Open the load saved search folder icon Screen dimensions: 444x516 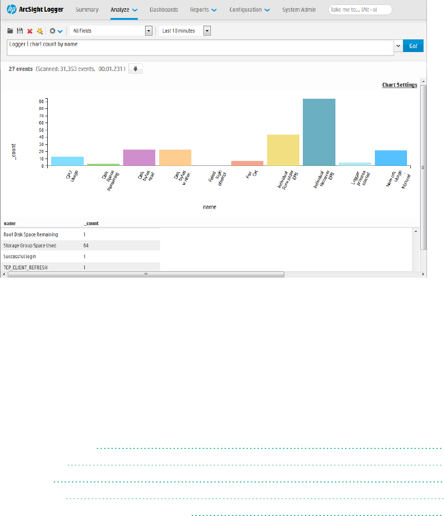[10, 31]
